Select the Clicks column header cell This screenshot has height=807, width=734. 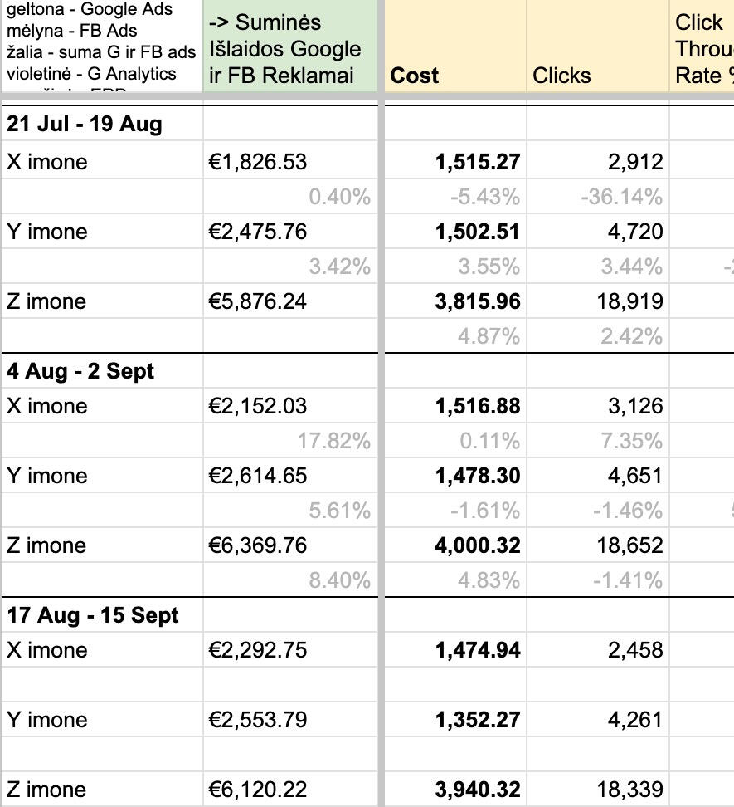click(597, 46)
